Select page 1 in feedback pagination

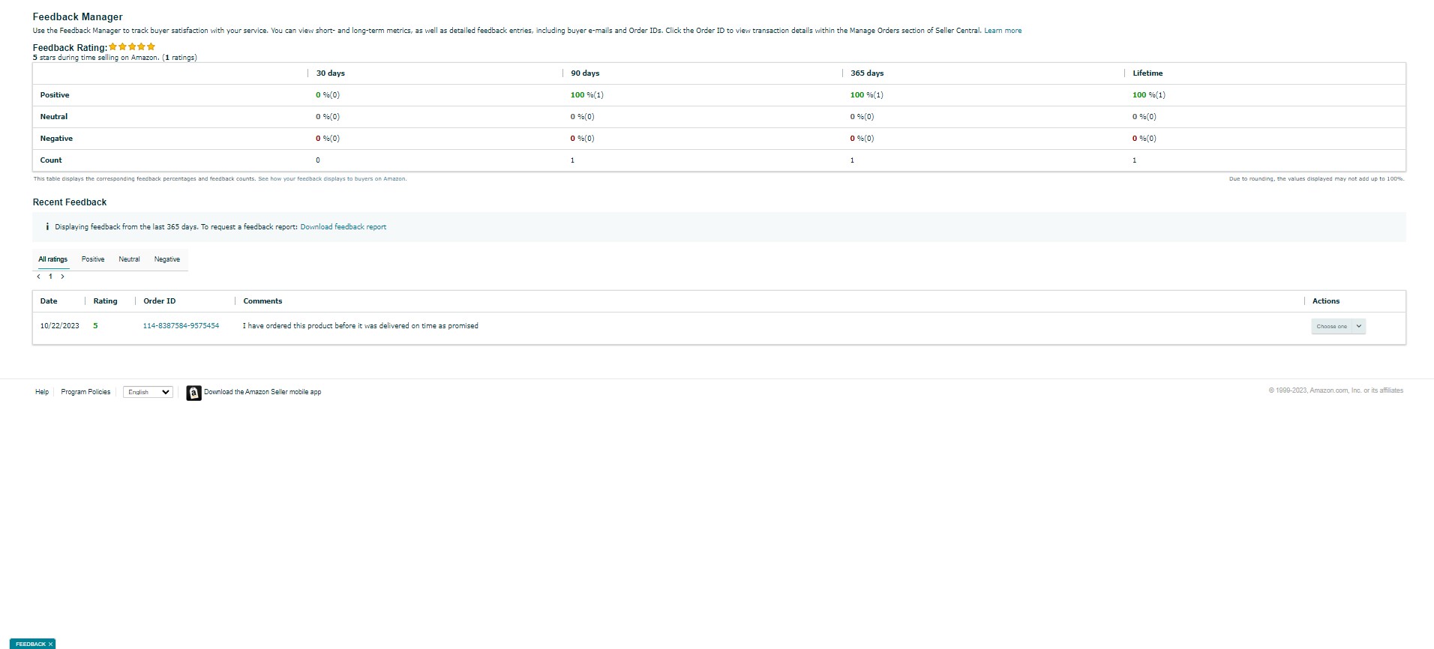(x=51, y=277)
